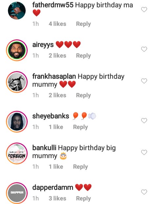Image resolution: width=158 pixels, height=204 pixels.
Task: Open bankulli's Foreign avatar
Action: pos(17,153)
